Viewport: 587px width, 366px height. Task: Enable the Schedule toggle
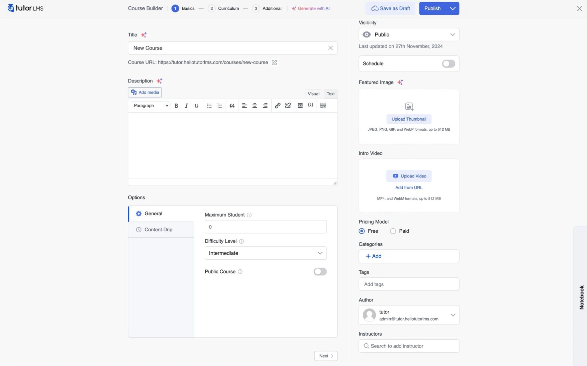448,64
